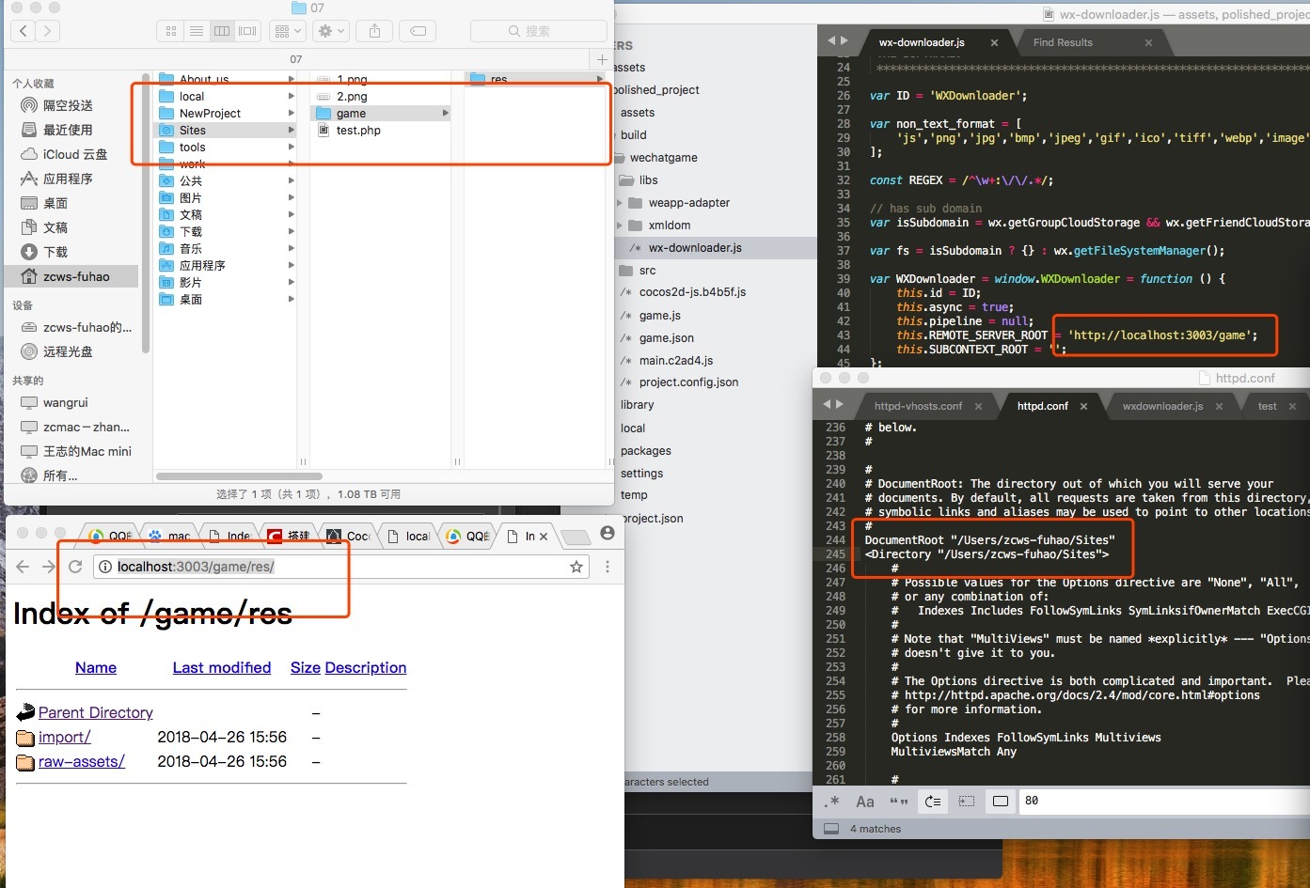
Task: Click the Finder share button
Action: pos(374,31)
